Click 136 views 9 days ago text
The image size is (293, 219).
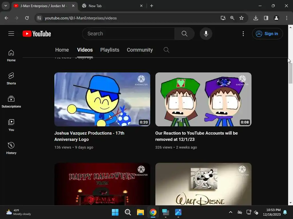pyautogui.click(x=74, y=147)
